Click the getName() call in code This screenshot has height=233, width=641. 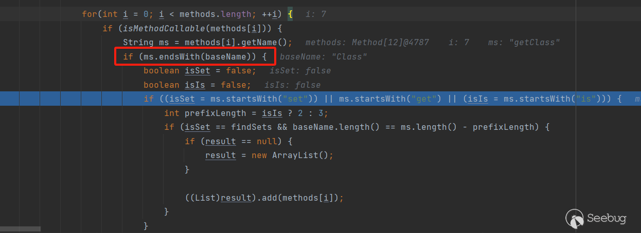[270, 43]
